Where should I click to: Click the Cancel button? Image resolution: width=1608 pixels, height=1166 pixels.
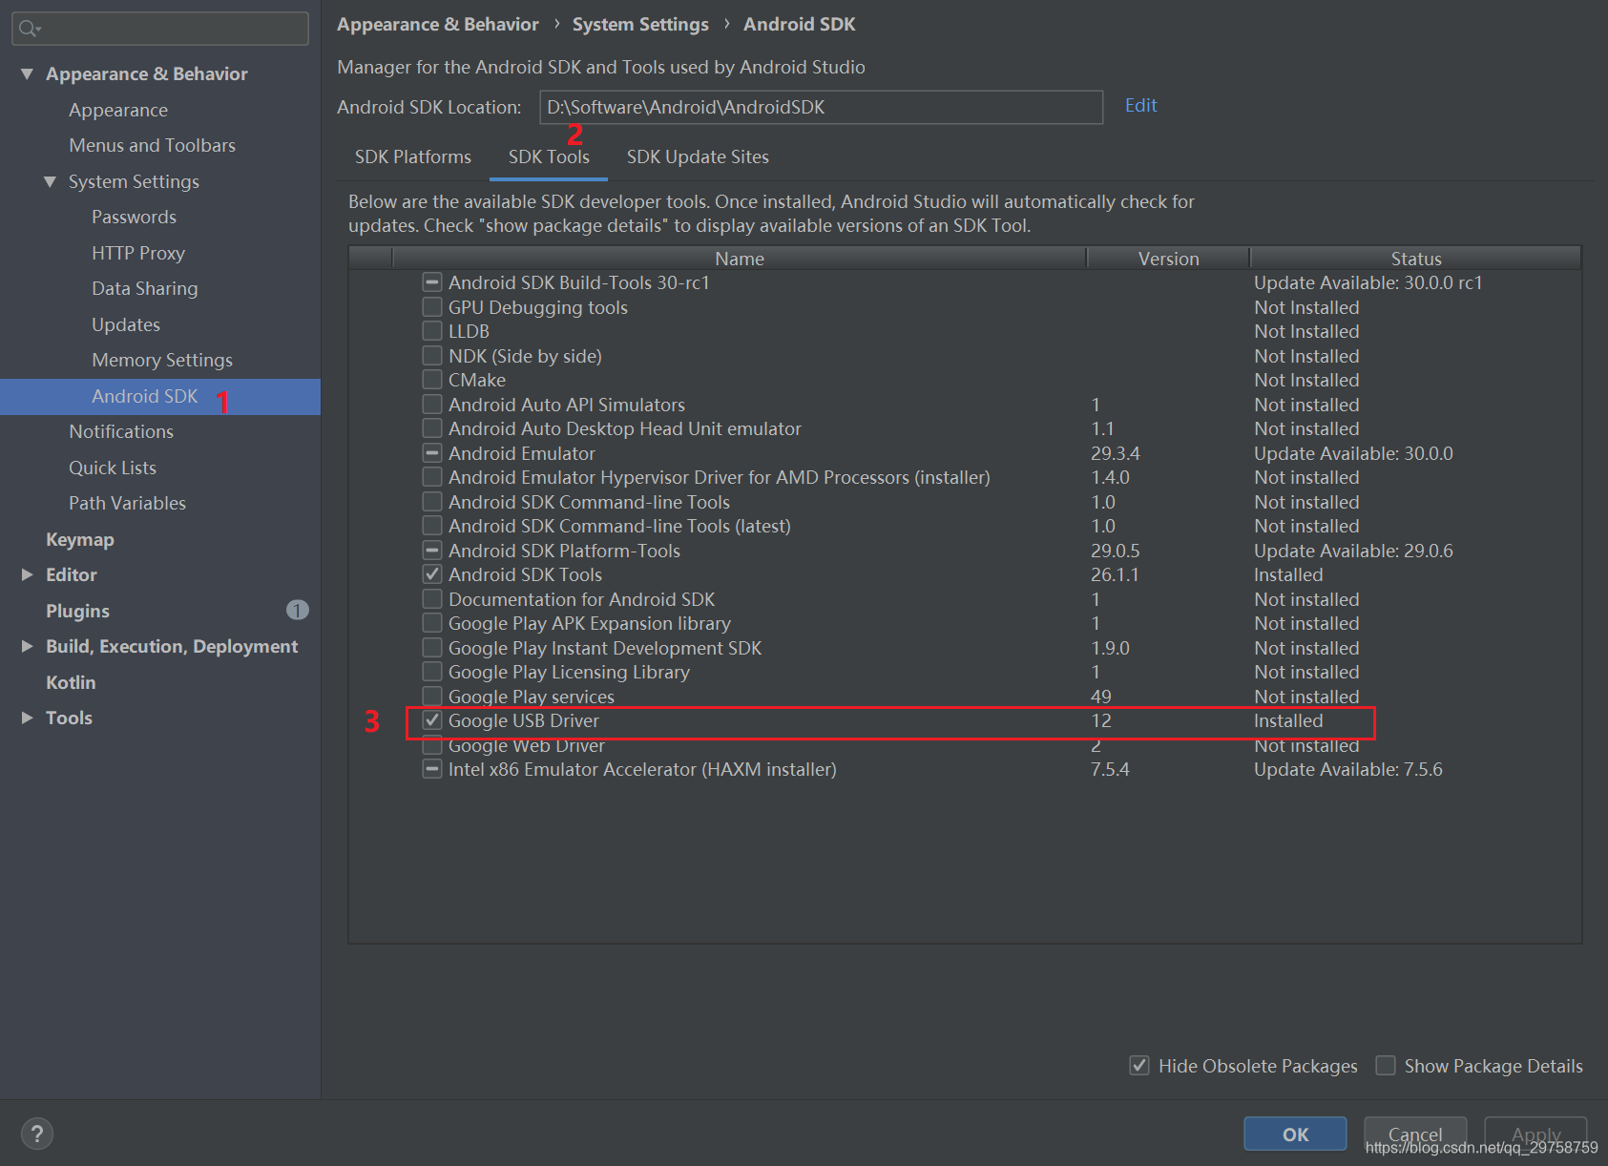pyautogui.click(x=1415, y=1134)
